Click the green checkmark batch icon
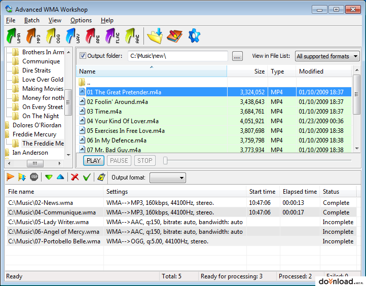The width and height of the screenshot is (366, 286). click(87, 177)
